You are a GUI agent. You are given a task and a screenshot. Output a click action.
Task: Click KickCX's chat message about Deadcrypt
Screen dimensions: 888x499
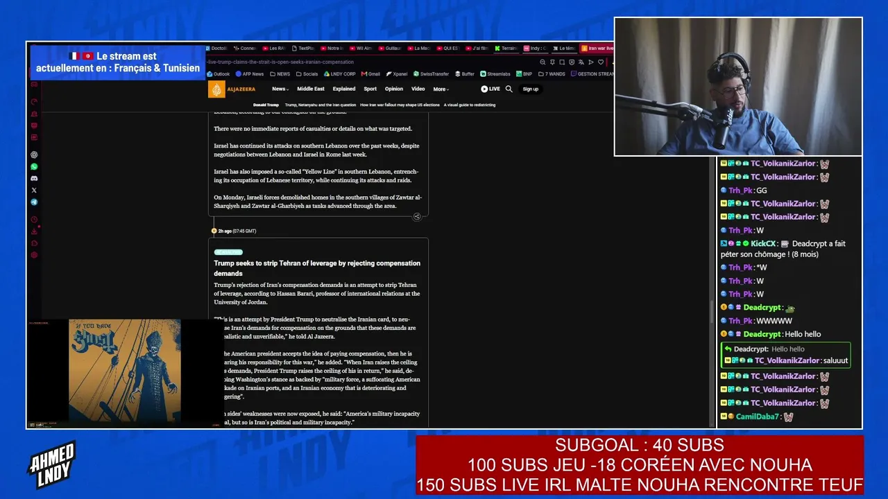784,249
